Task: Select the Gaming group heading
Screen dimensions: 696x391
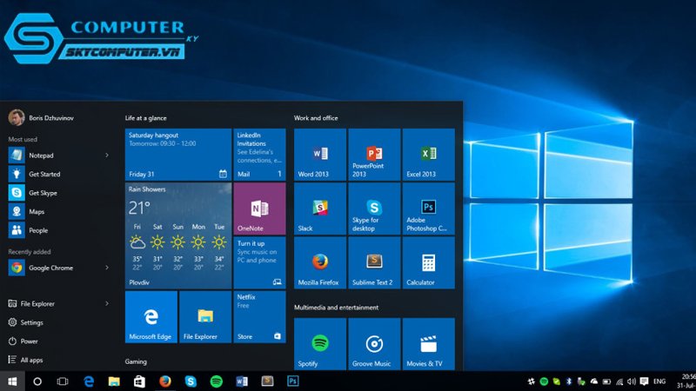Action: click(136, 361)
